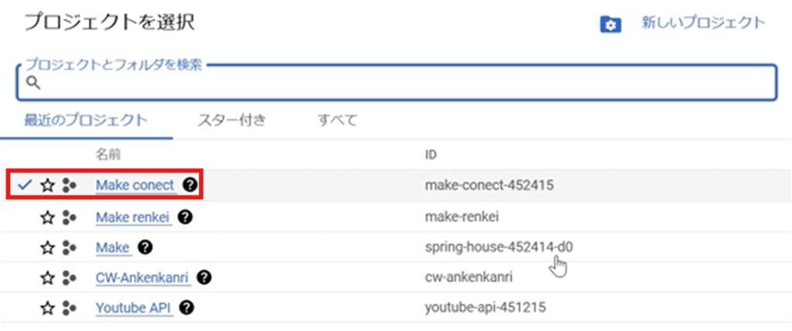Screen dimensions: 792x331
Task: Click help icon next to Make conect
Action: pos(189,186)
